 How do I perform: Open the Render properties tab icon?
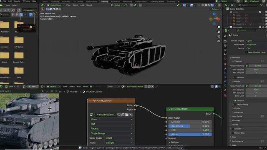tap(225, 41)
